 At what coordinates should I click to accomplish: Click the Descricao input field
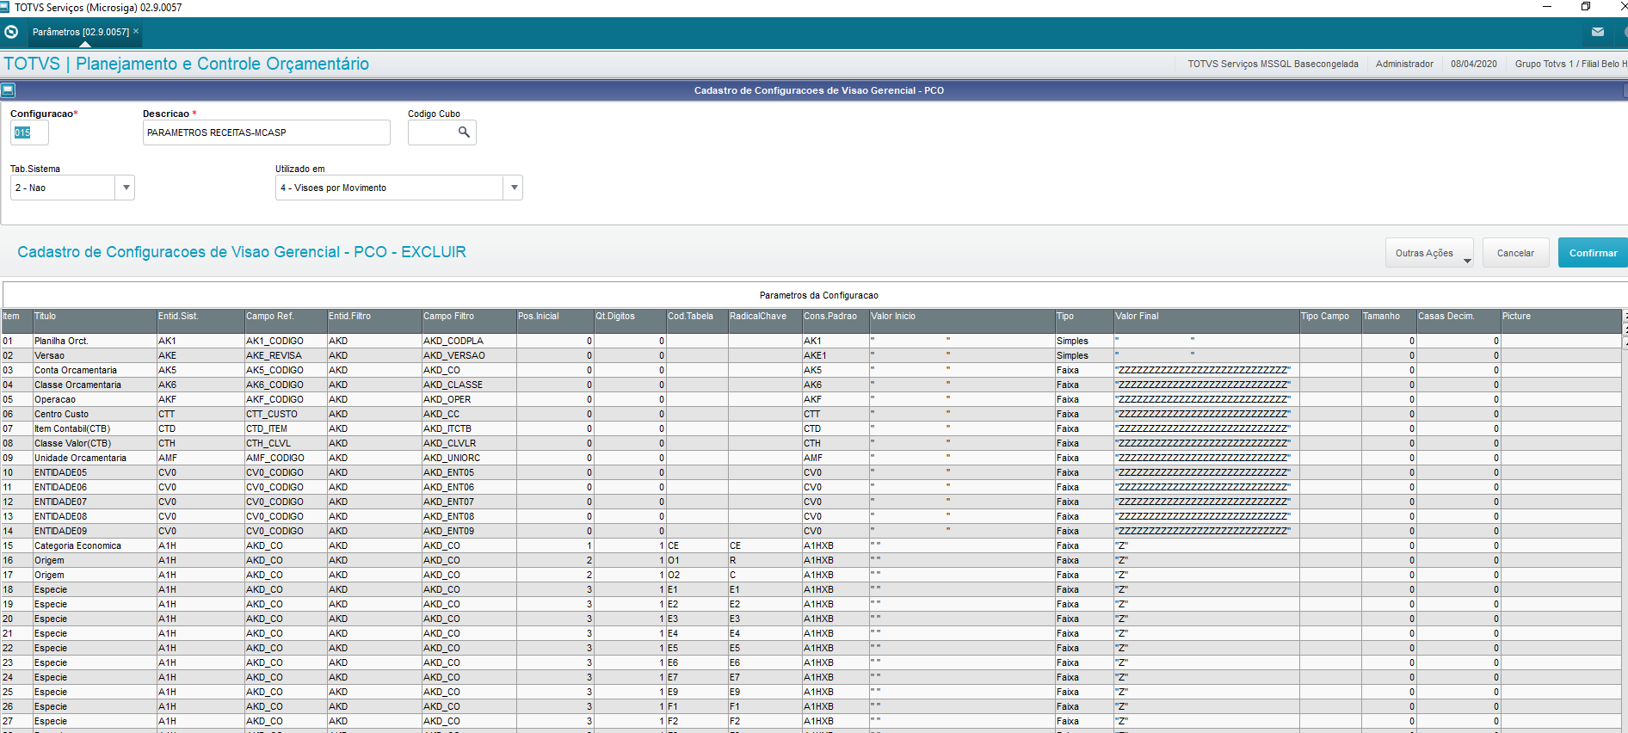266,132
